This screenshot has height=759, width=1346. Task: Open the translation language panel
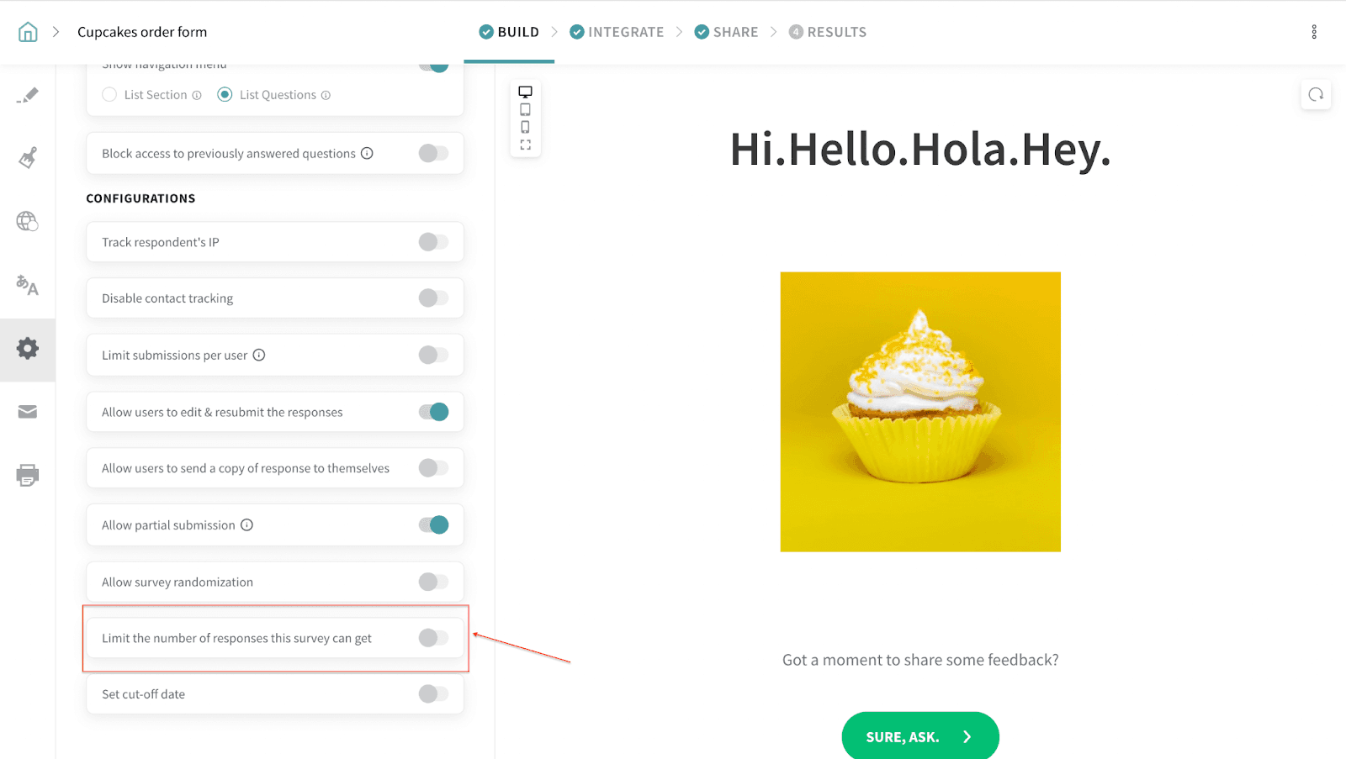pos(28,285)
